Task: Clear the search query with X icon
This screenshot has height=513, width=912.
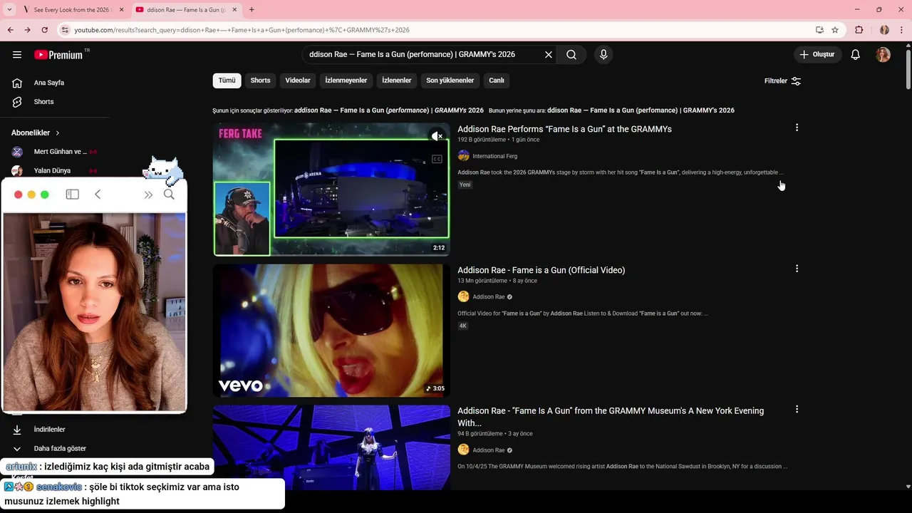Action: pos(549,55)
